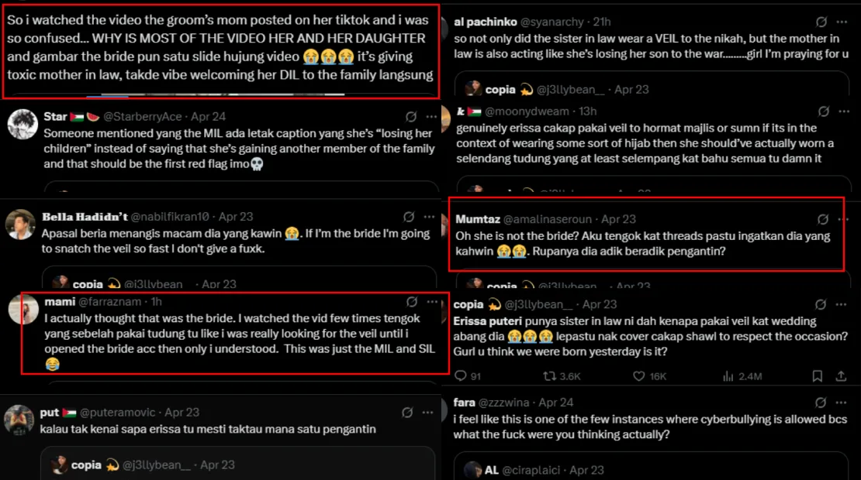The height and width of the screenshot is (480, 861).
Task: Bookmark copia's Erissa puteri tweet
Action: click(x=818, y=376)
